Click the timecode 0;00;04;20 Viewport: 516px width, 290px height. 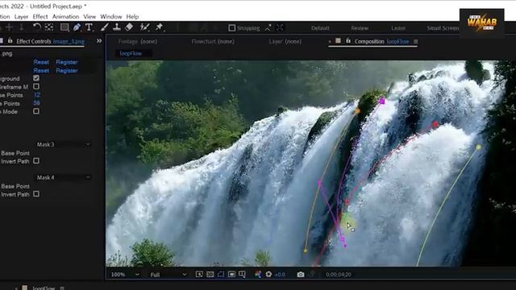339,274
